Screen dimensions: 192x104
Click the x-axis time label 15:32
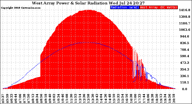pos(118,98)
